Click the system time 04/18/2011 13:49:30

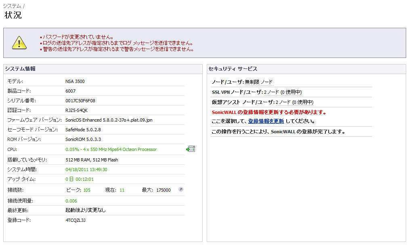point(86,170)
